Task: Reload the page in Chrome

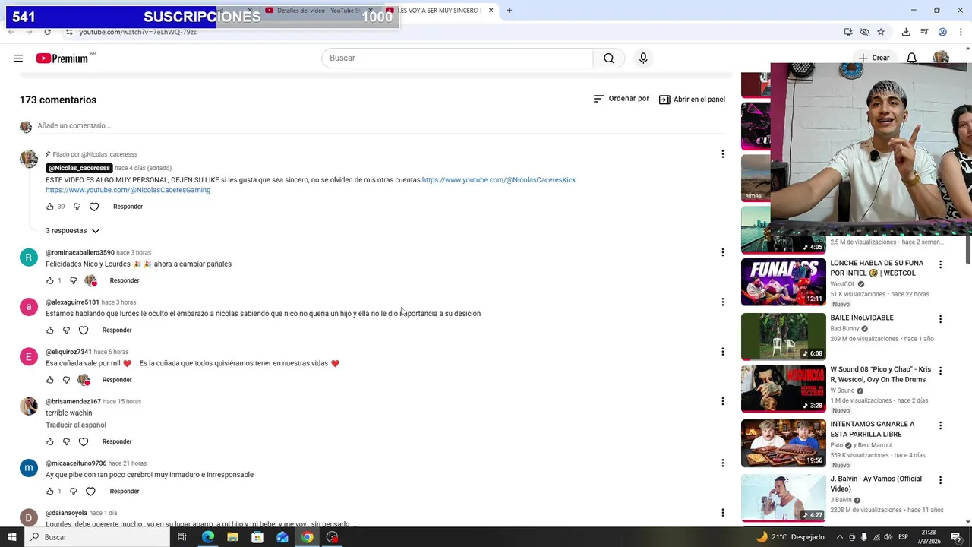Action: 47,32
